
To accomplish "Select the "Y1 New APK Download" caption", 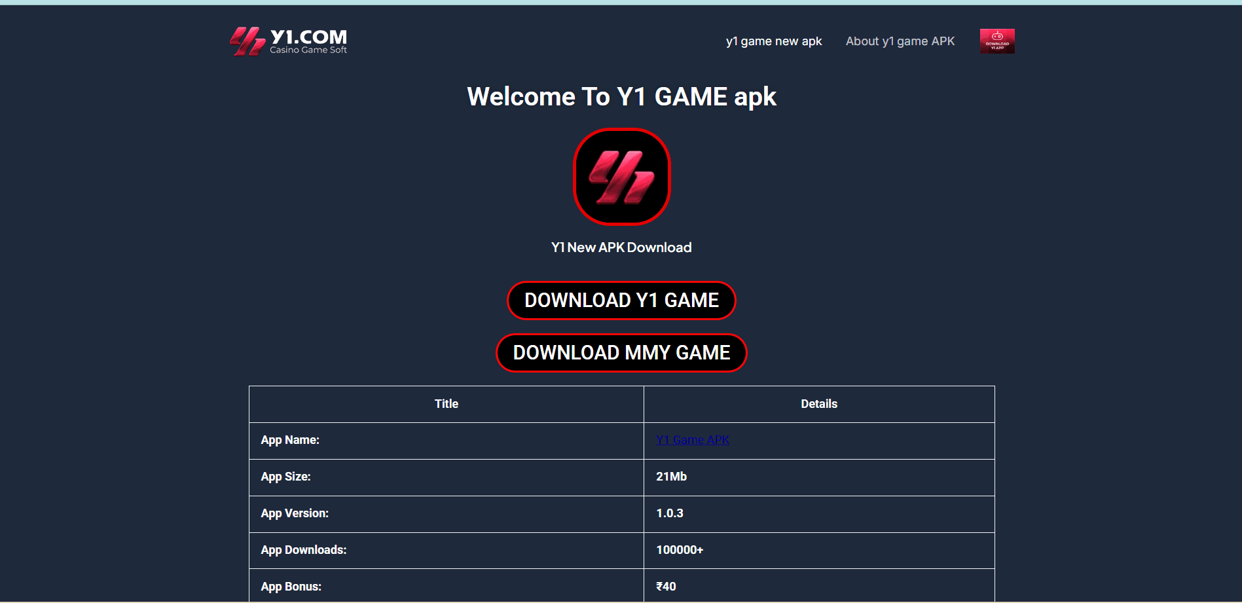I will tap(621, 247).
